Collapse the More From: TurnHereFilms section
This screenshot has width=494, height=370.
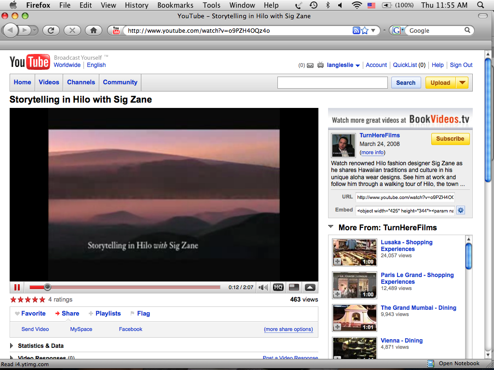(331, 226)
